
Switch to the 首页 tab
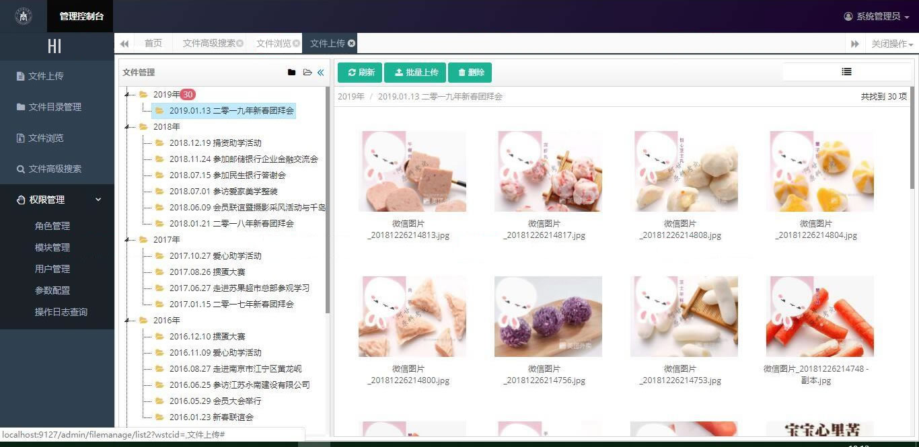[x=153, y=43]
